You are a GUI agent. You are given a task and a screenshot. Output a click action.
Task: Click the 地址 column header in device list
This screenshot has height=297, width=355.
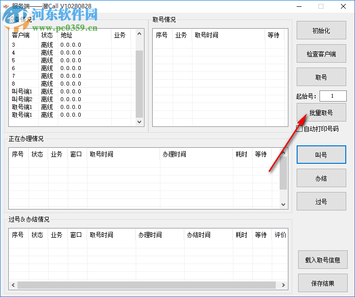(x=85, y=35)
